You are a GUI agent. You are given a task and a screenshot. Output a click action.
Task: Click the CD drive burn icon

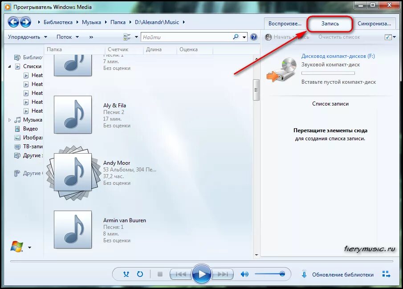[282, 70]
